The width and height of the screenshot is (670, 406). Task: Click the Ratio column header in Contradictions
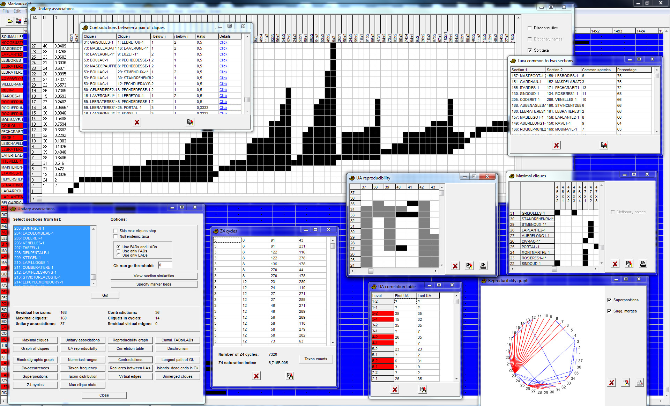207,36
